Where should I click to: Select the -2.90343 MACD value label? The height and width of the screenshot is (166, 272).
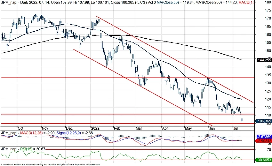pos(264,140)
